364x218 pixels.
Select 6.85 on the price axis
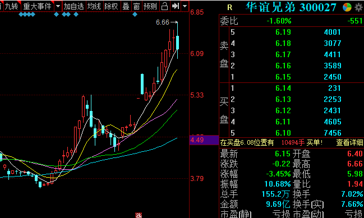(197, 12)
